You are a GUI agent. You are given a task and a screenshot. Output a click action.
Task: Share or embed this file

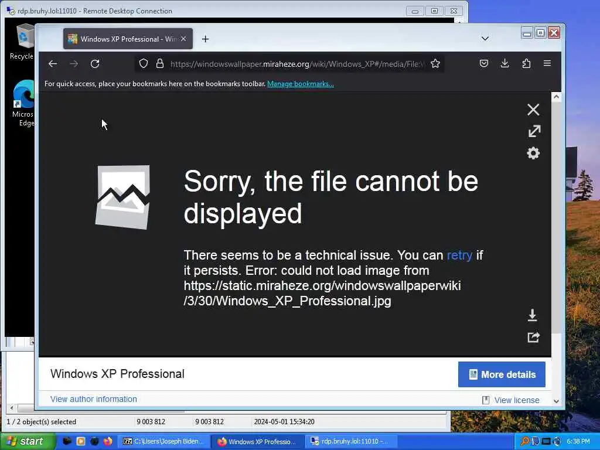point(533,337)
